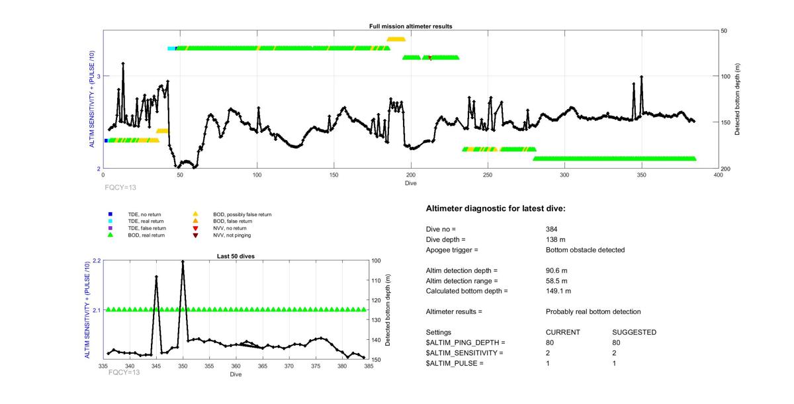
Task: Click the detection depth value "90.6 m"
Action: [557, 270]
